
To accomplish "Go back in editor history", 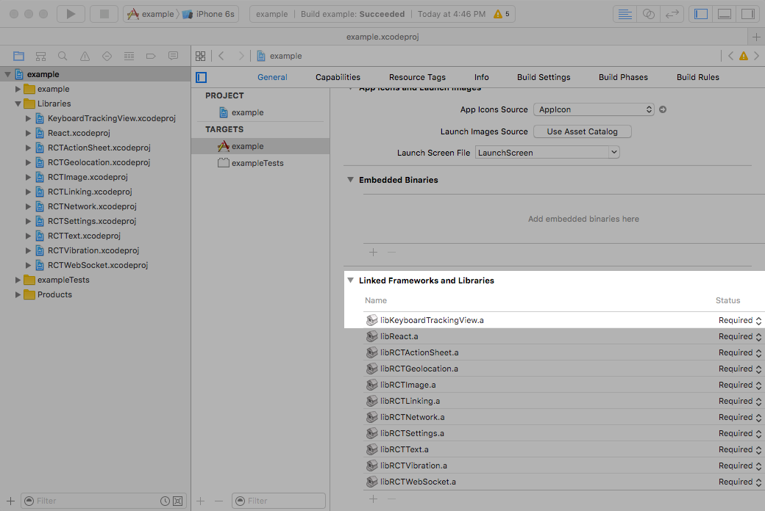I will click(221, 56).
